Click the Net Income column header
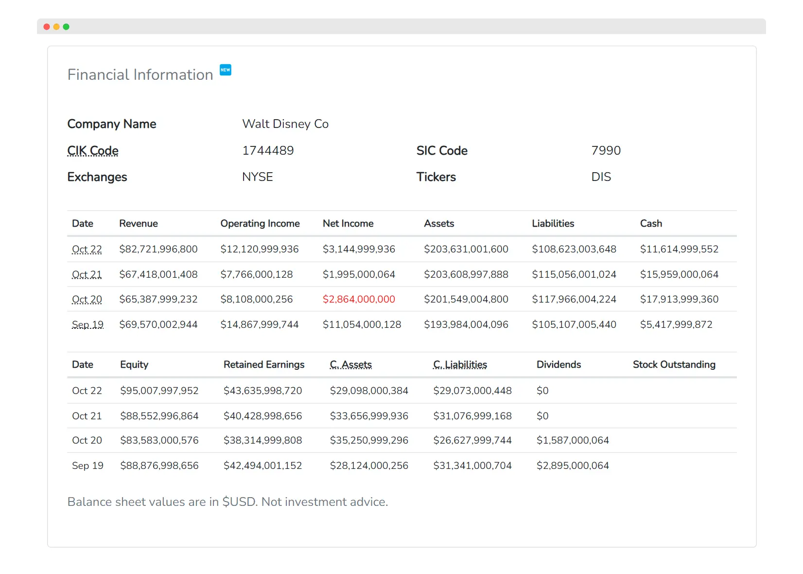Image resolution: width=803 pixels, height=574 pixels. tap(348, 223)
